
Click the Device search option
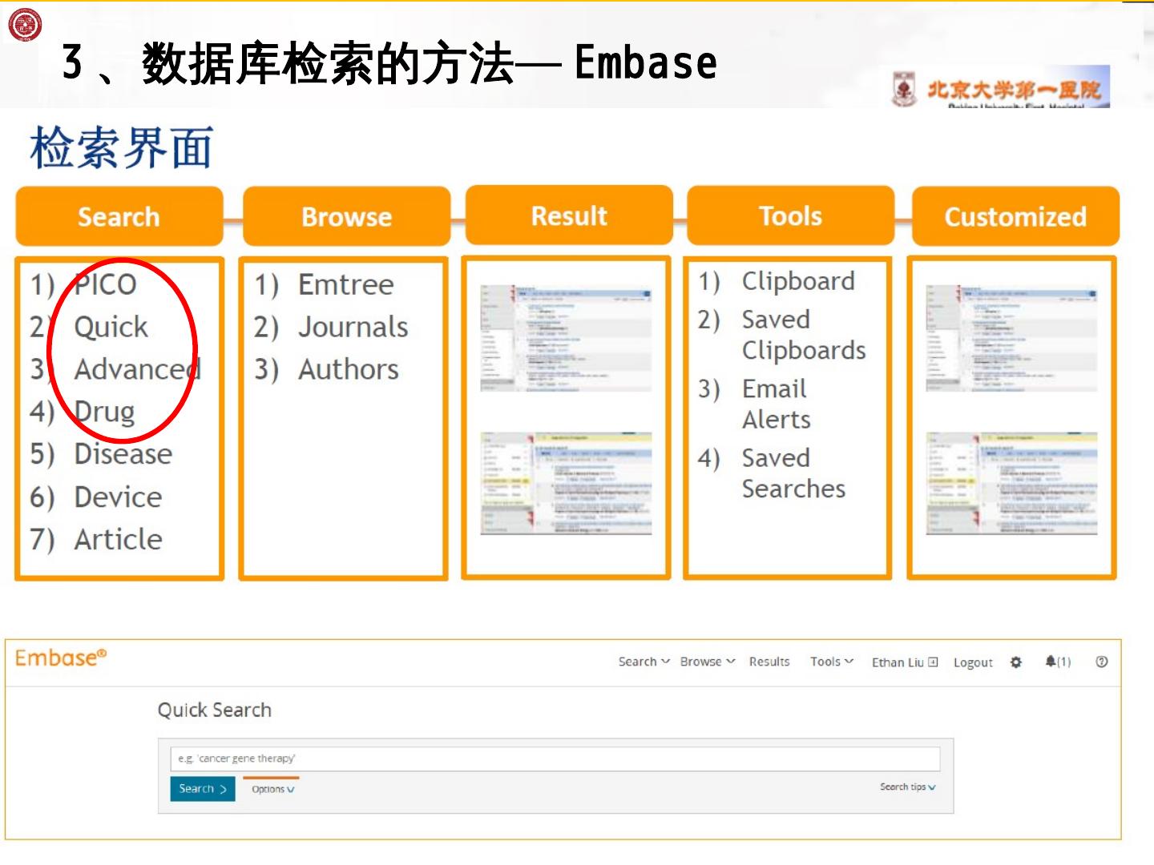pos(118,497)
